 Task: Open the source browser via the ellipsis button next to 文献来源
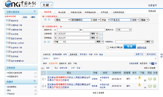[101, 34]
